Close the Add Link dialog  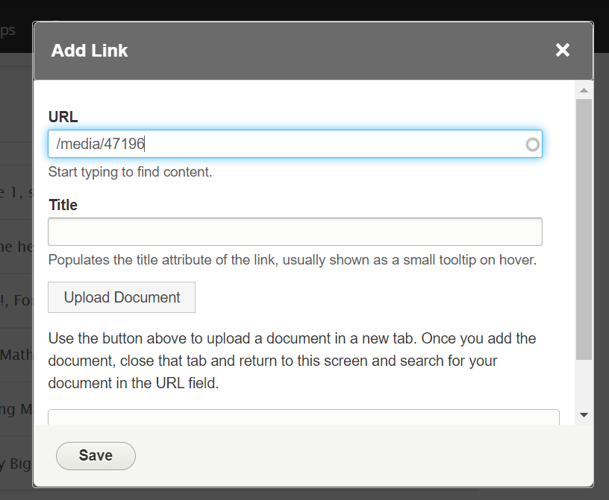(563, 50)
